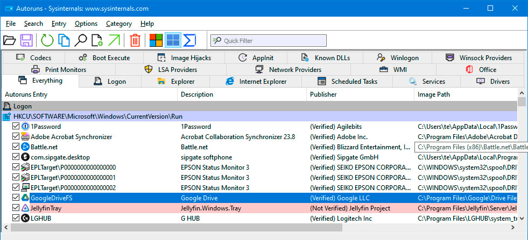Switch to the Scheduled Tasks tab
The image size is (528, 240).
click(x=347, y=82)
